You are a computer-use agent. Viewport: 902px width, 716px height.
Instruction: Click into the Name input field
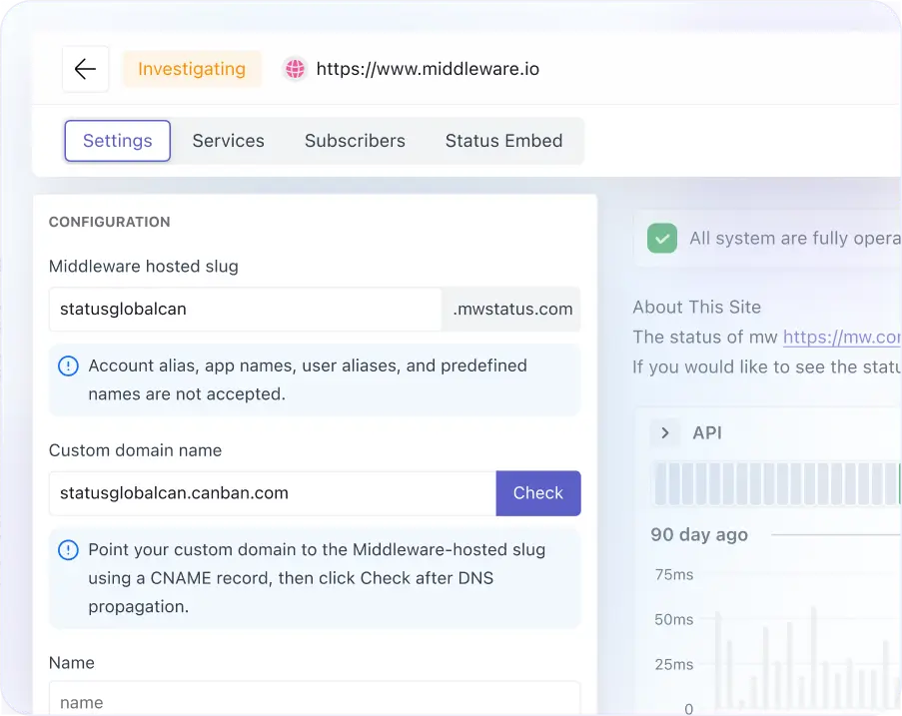(x=315, y=698)
